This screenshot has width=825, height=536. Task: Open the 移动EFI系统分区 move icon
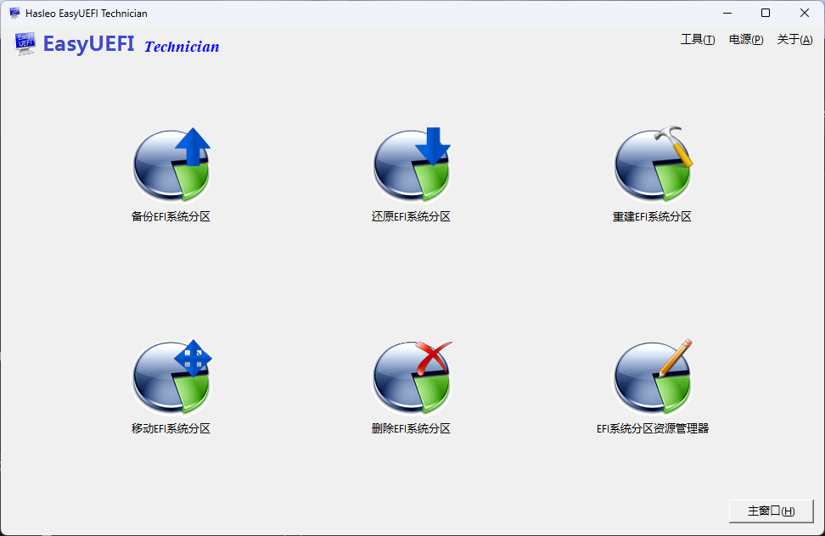(x=171, y=377)
